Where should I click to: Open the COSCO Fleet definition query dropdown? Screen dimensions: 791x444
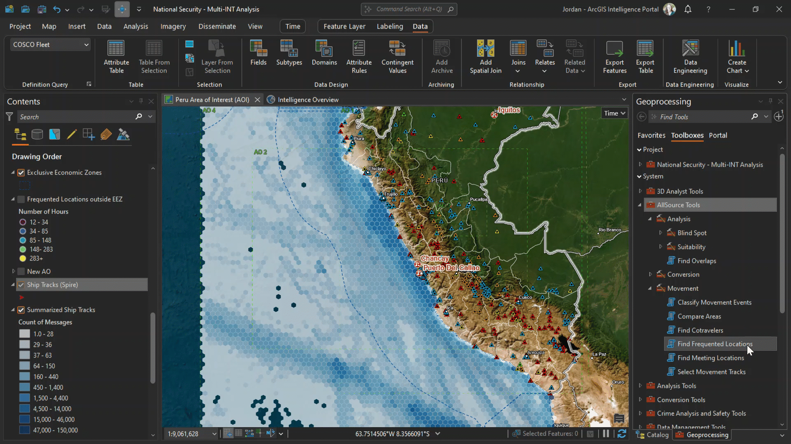tap(86, 44)
